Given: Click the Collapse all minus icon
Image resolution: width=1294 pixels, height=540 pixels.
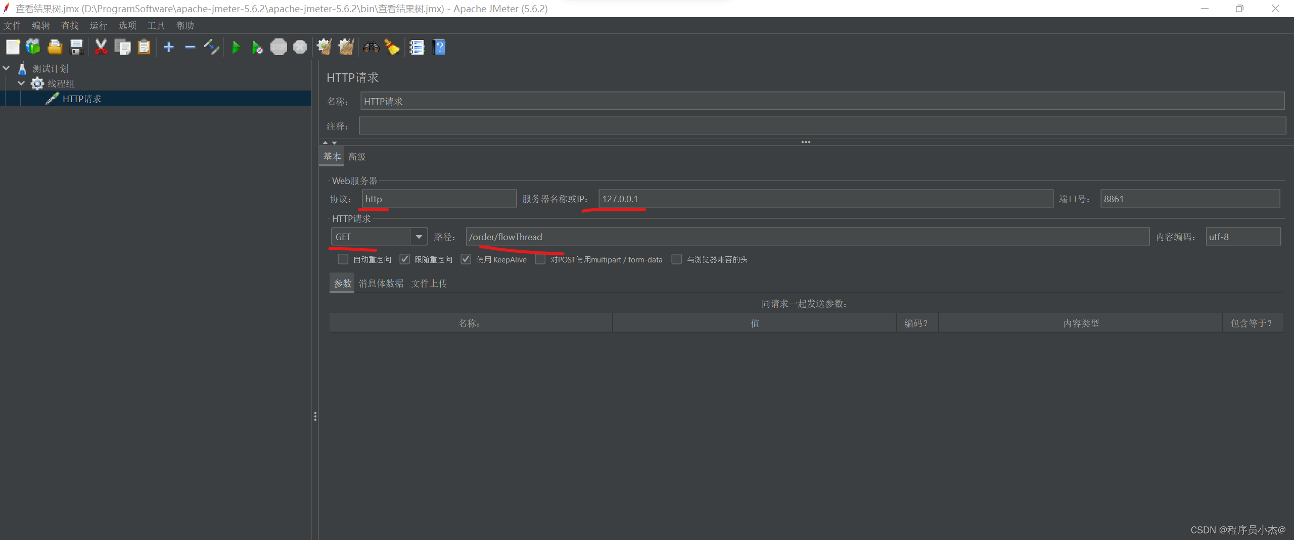Looking at the screenshot, I should (190, 47).
